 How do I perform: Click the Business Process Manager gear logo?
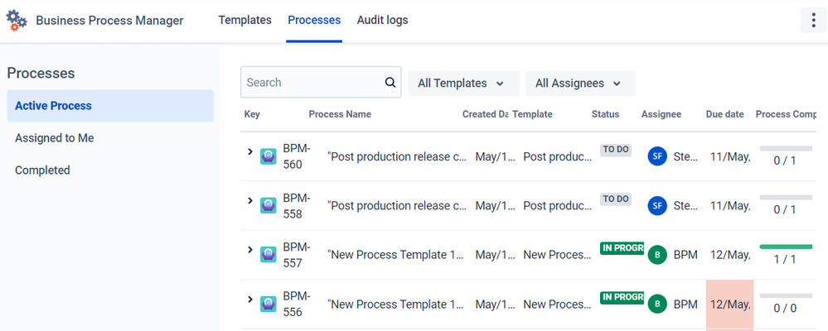pyautogui.click(x=17, y=20)
